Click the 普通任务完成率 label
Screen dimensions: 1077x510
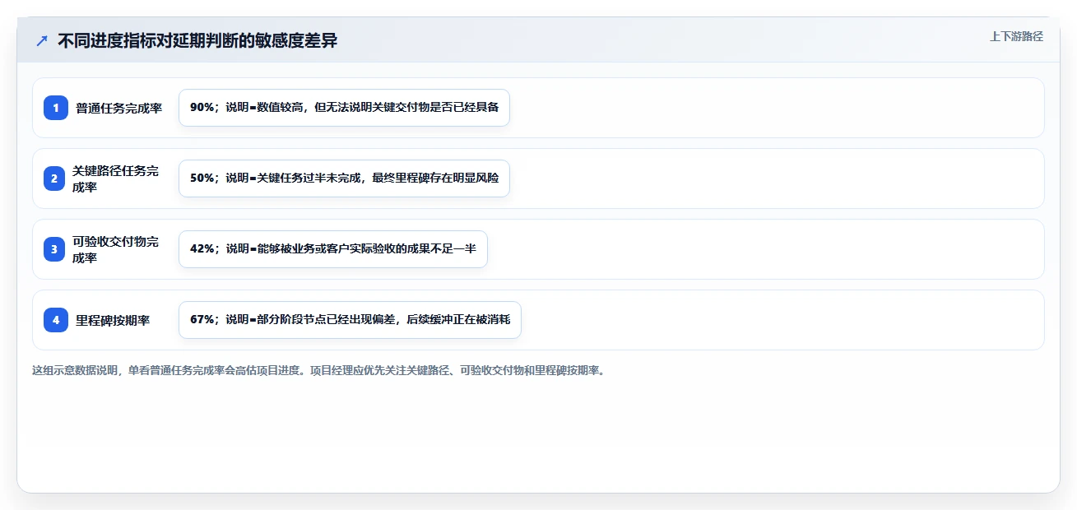119,108
